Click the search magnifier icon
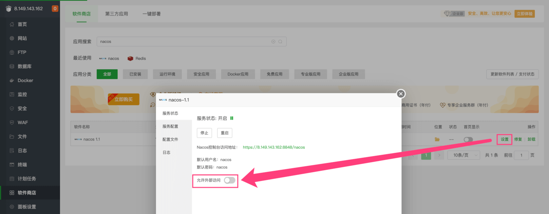The width and height of the screenshot is (549, 214). [x=280, y=41]
